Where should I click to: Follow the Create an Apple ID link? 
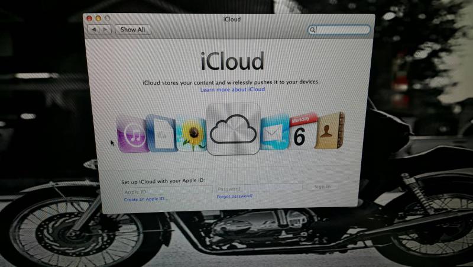[x=145, y=200]
